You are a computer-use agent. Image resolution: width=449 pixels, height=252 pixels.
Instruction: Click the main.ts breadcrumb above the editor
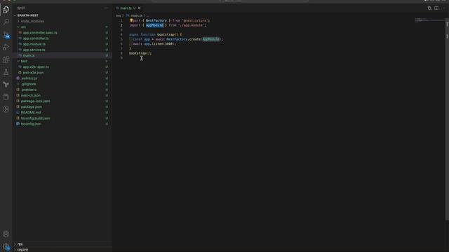coord(137,15)
